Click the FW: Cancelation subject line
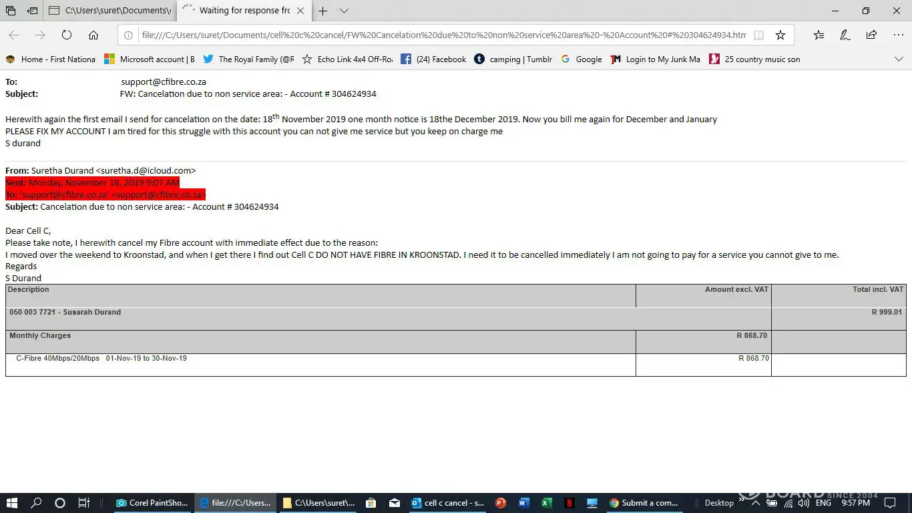The height and width of the screenshot is (513, 912). point(248,94)
